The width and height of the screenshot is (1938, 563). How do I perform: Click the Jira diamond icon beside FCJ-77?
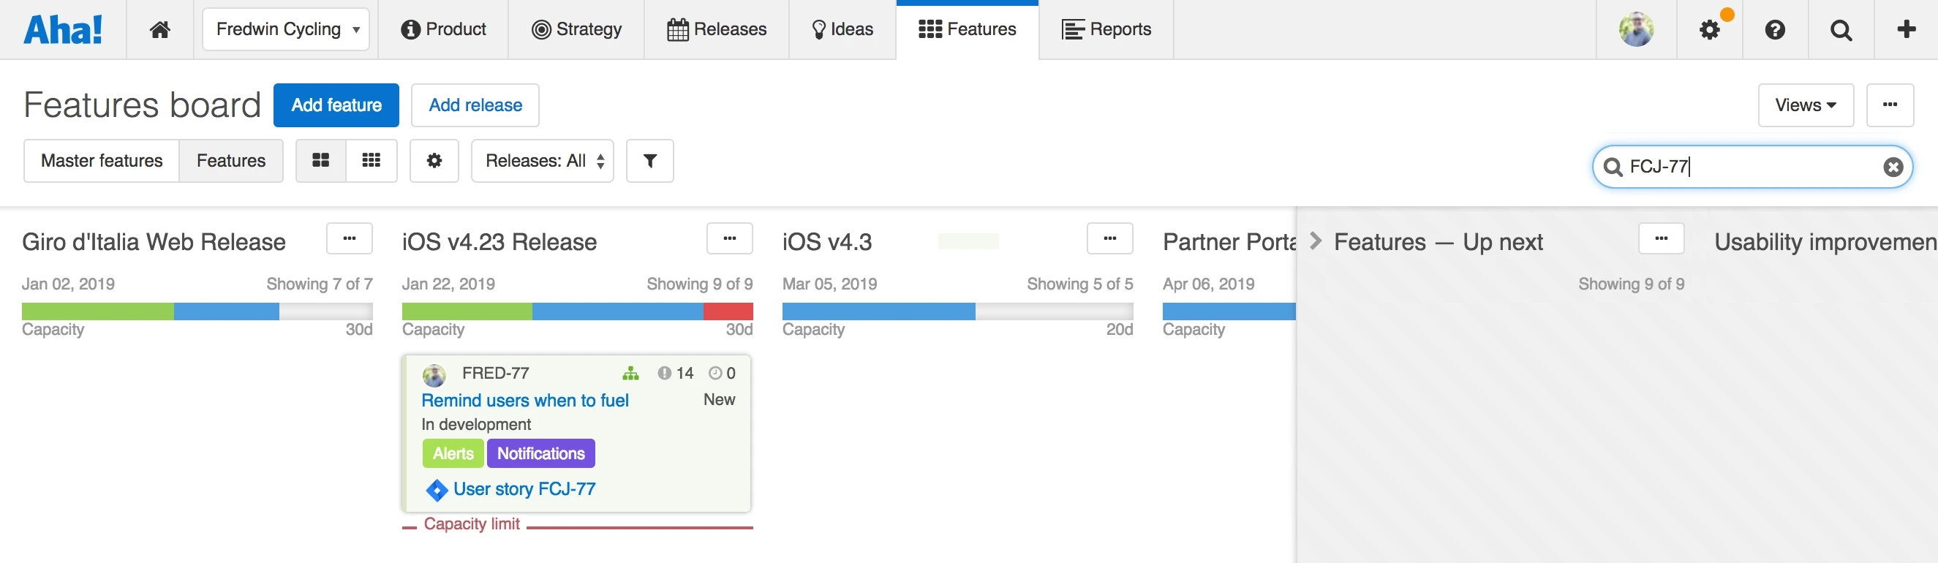[x=437, y=490]
